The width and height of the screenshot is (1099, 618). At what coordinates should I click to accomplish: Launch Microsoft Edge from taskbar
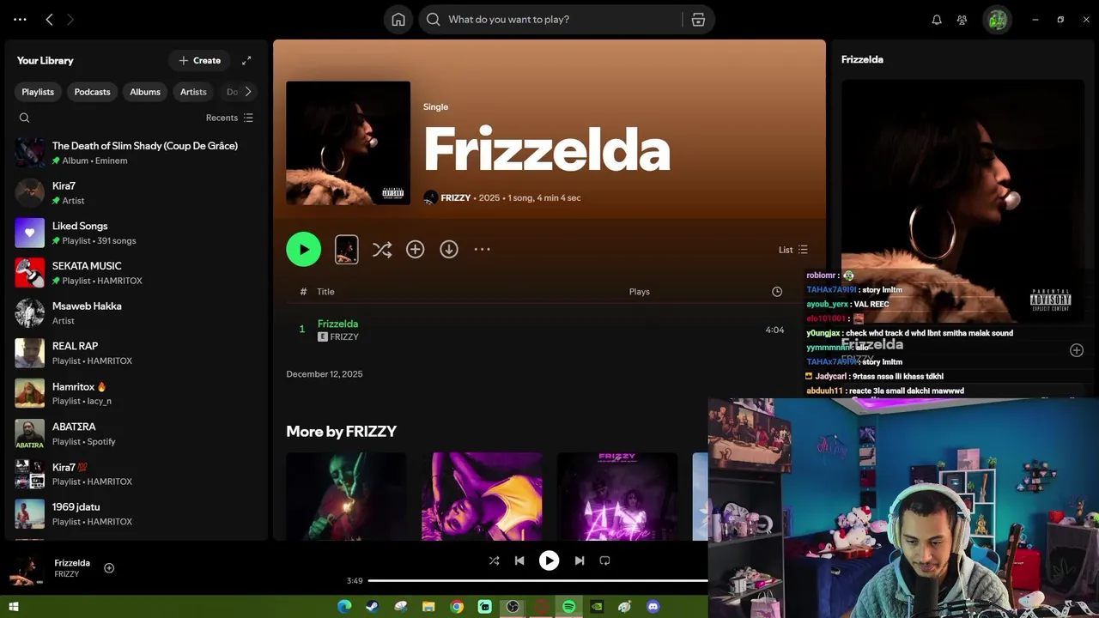click(344, 607)
